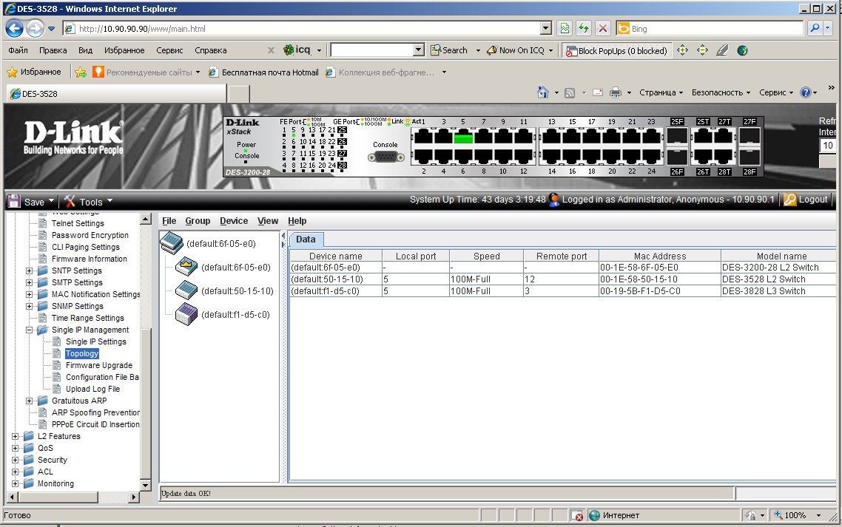Click Now On ICQ button
Viewport: 842px width, 527px height.
pyautogui.click(x=516, y=50)
